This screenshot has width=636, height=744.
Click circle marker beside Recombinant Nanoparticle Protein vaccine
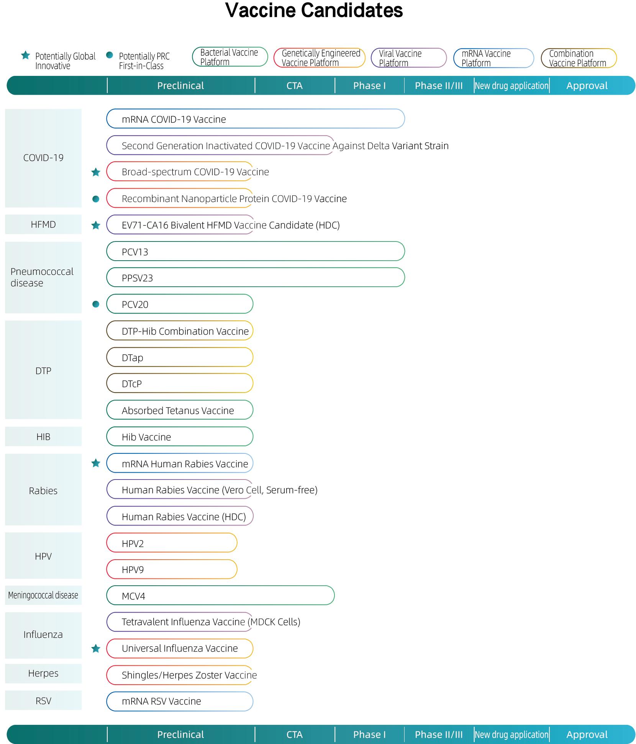[x=96, y=199]
